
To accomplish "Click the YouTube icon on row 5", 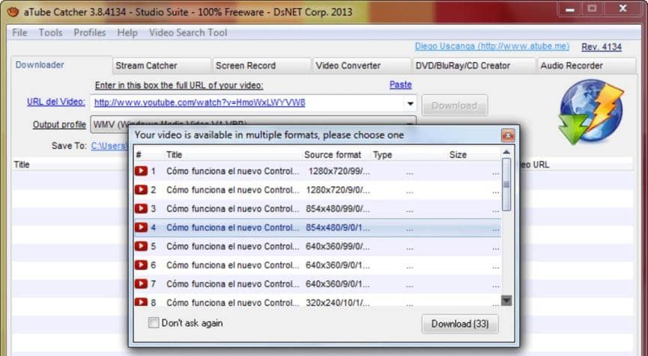I will [x=141, y=246].
